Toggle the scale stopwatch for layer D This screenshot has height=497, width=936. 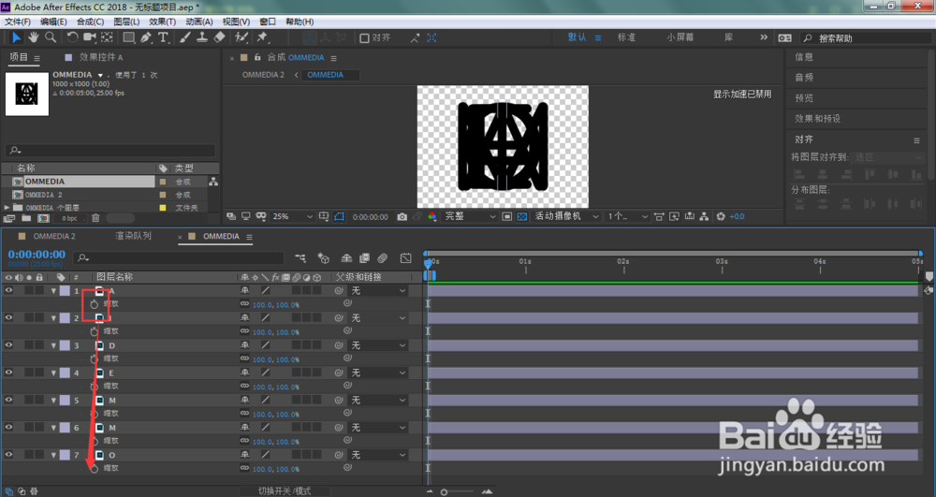95,359
